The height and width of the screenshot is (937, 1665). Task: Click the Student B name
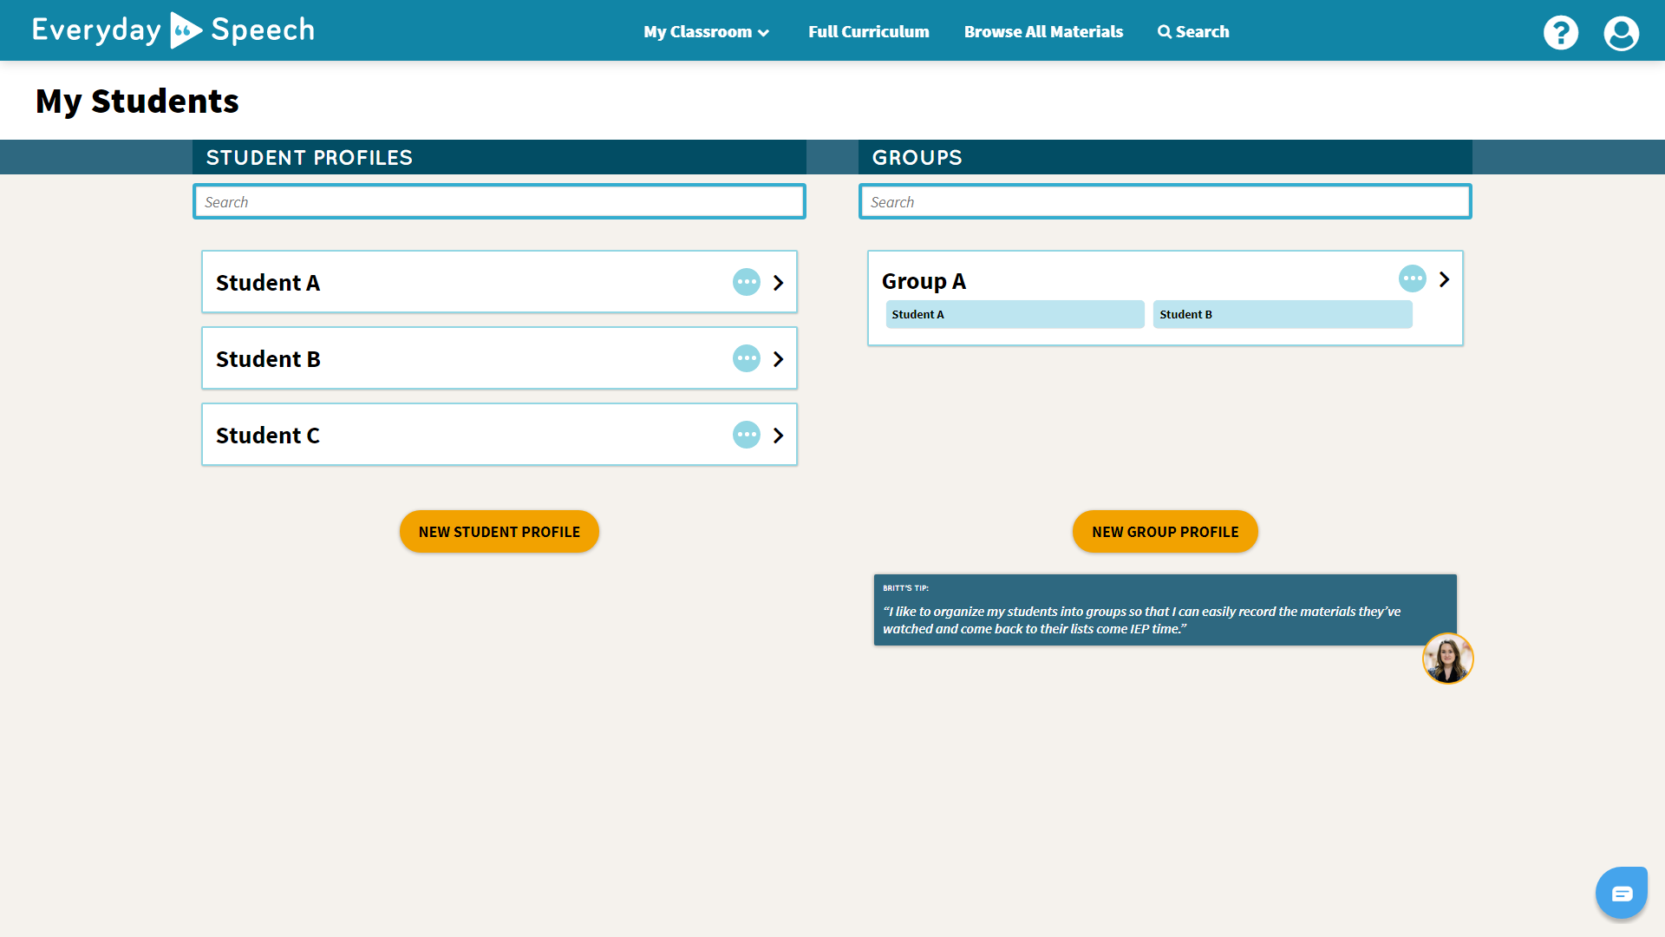click(268, 359)
